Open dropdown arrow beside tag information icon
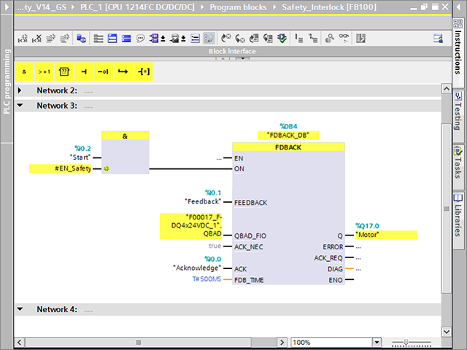Viewport: 467px width, 350px height. click(x=183, y=39)
